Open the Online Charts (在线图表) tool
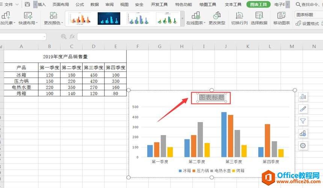 pyautogui.click(x=196, y=18)
